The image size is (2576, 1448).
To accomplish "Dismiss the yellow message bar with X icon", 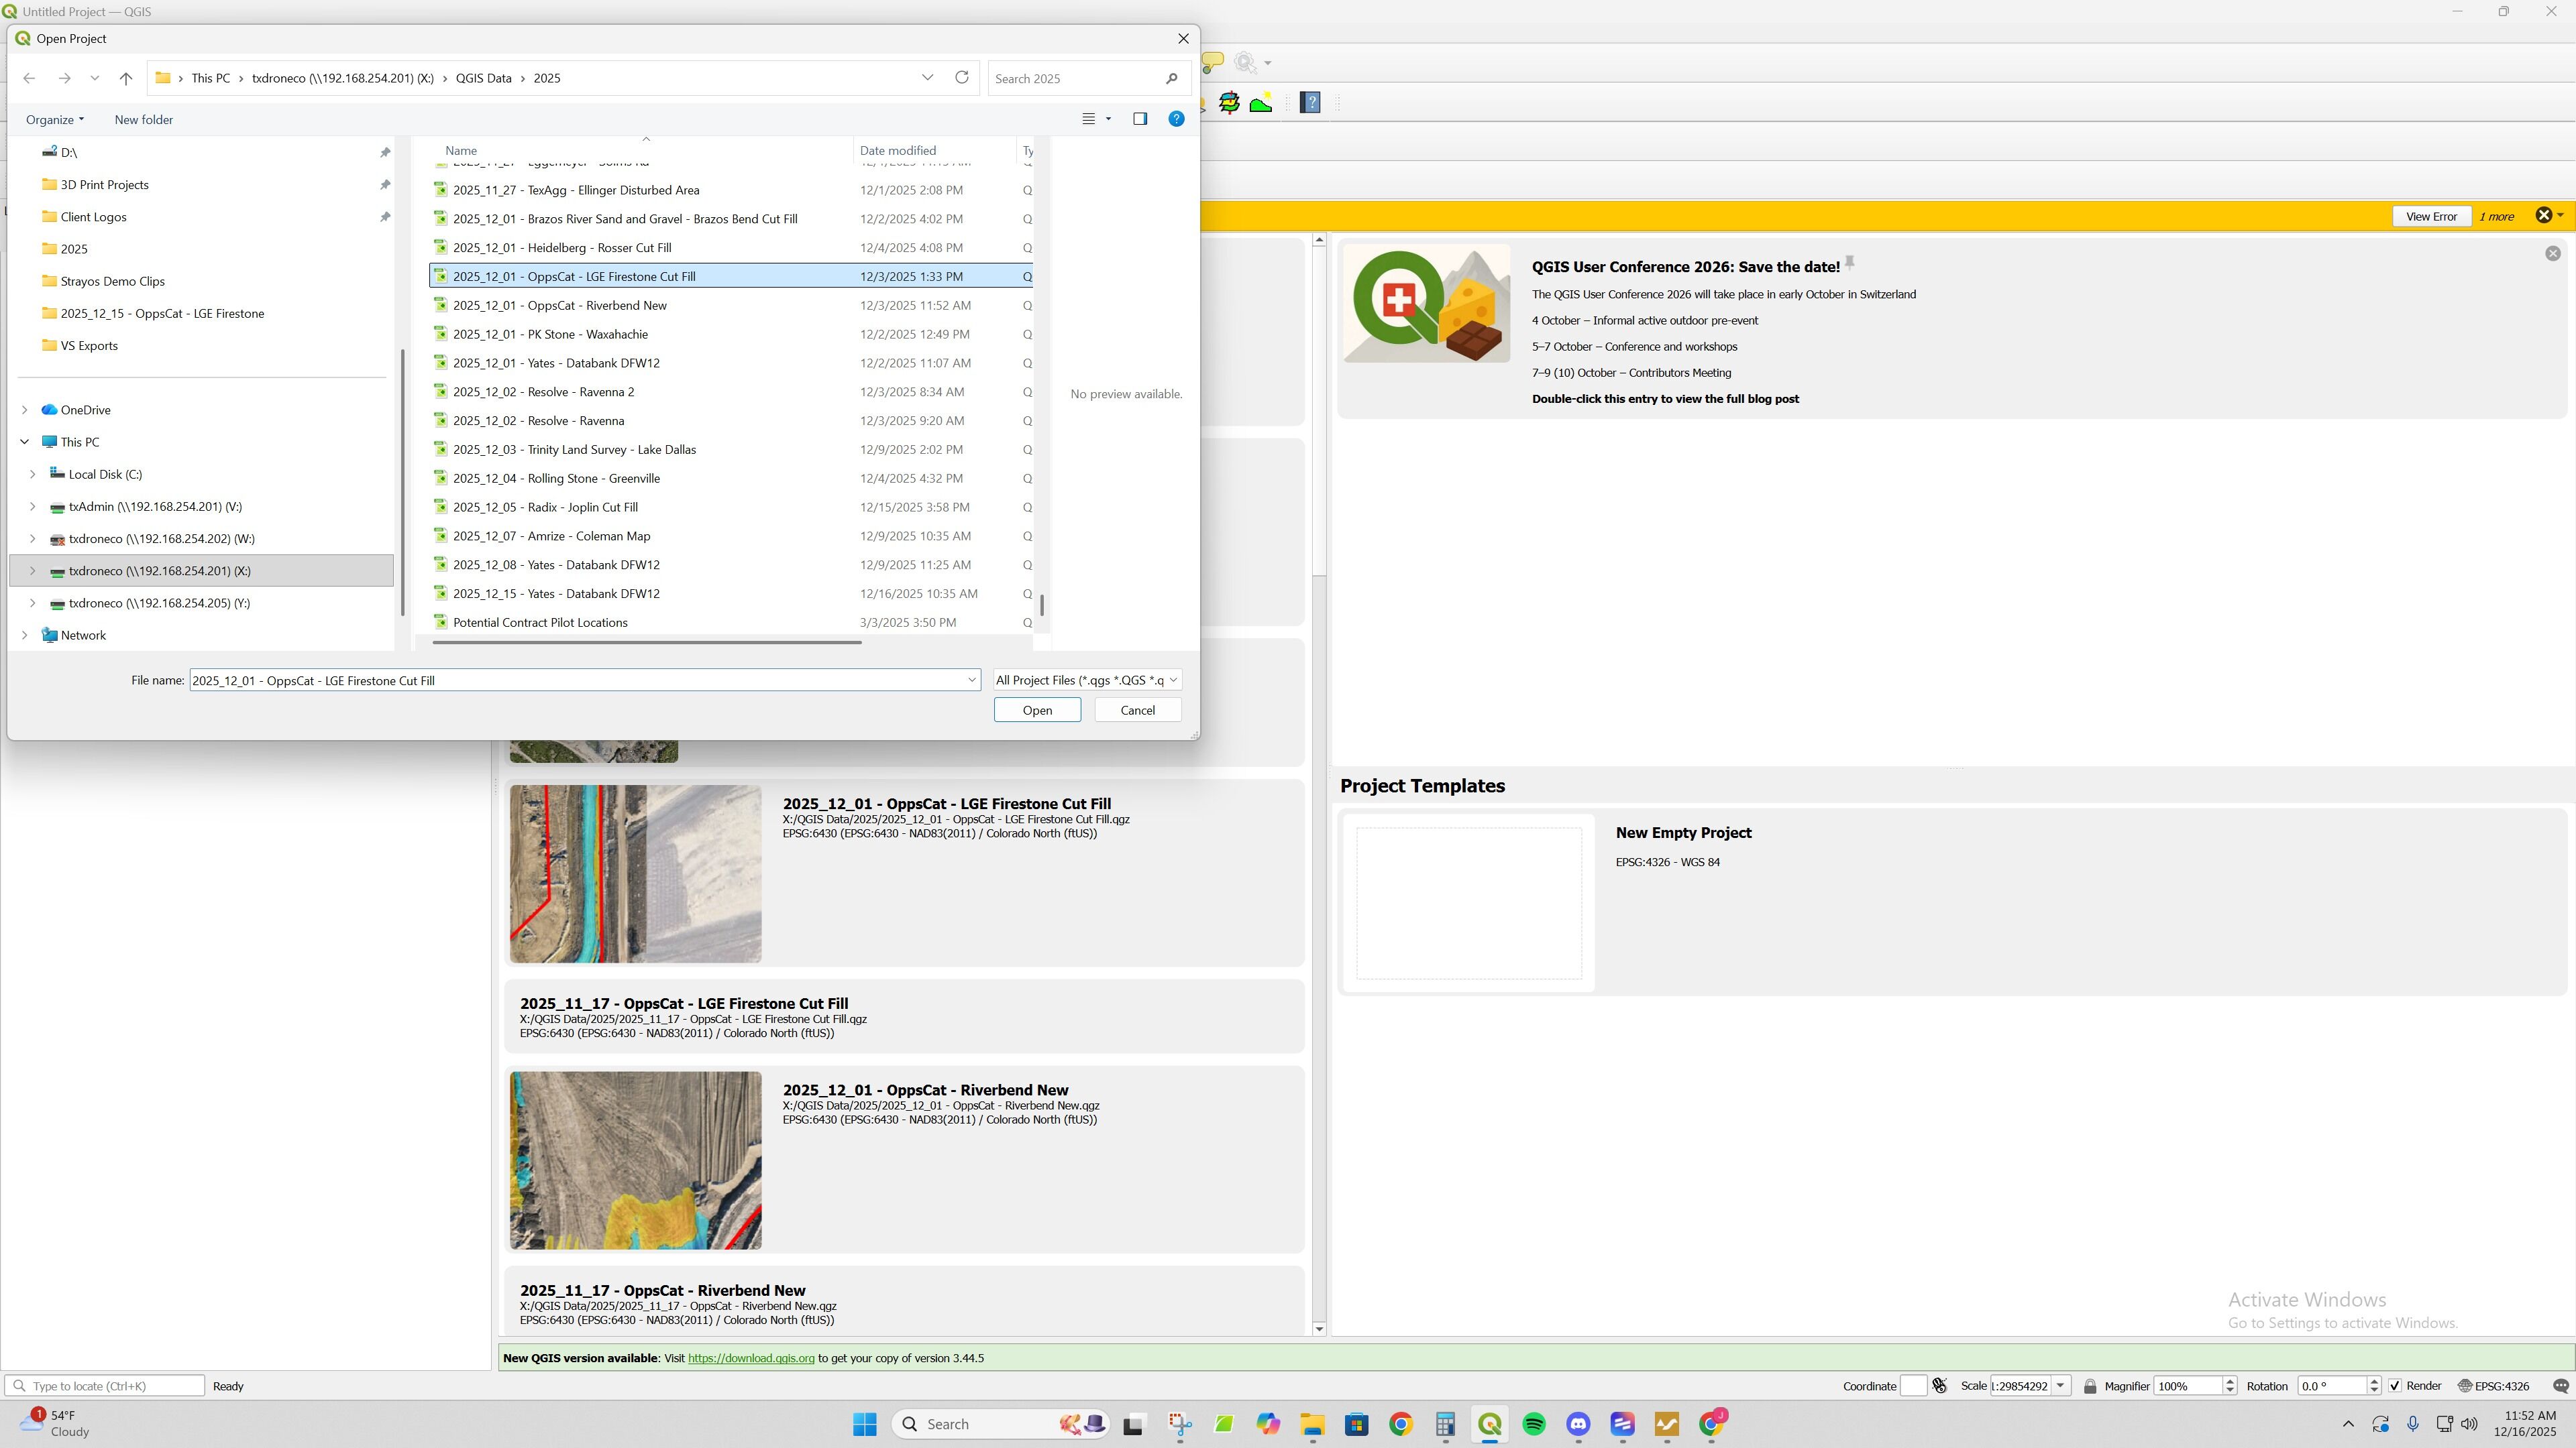I will 2544,216.
